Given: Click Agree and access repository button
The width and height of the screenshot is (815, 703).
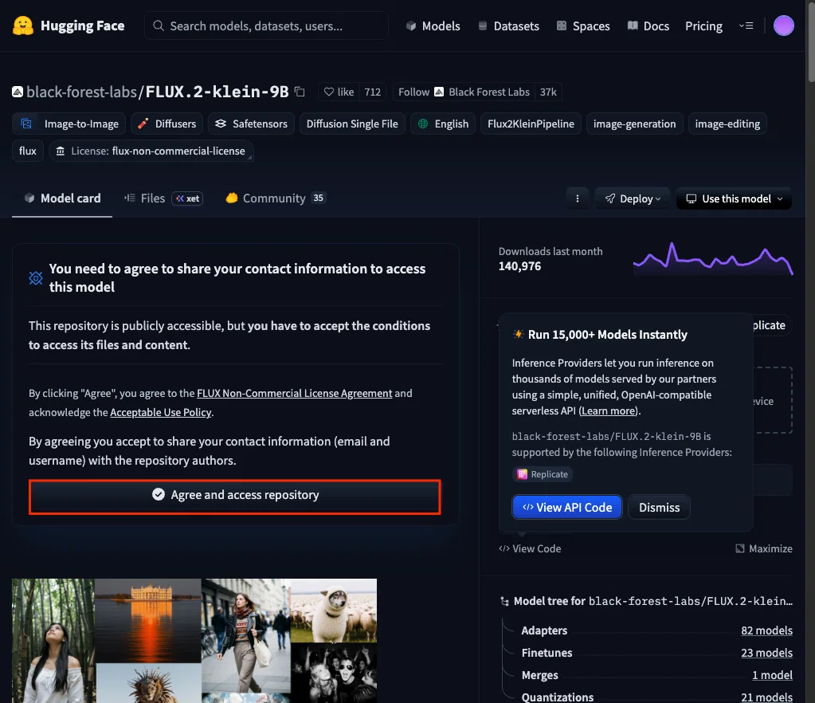Looking at the screenshot, I should click(x=235, y=494).
